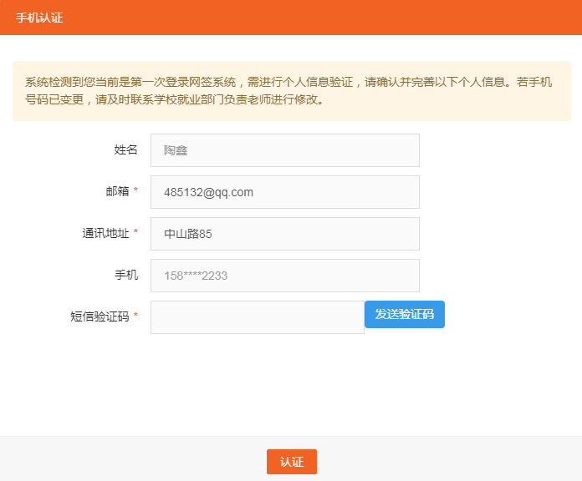Click the 通讯地址 field label
This screenshot has height=481, width=582.
click(106, 233)
